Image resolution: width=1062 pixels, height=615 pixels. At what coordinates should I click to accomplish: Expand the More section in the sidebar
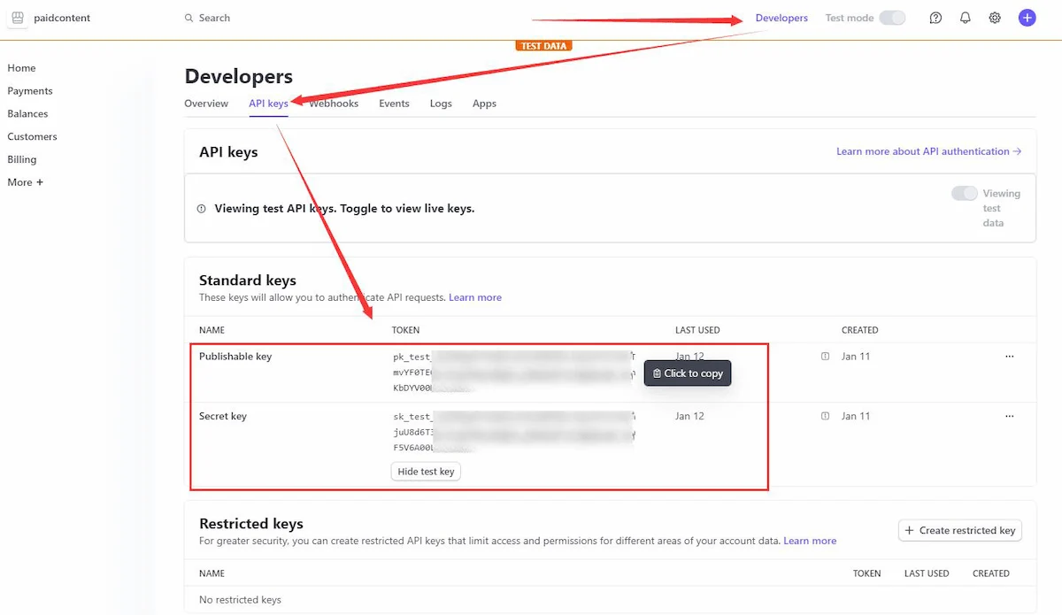coord(25,182)
